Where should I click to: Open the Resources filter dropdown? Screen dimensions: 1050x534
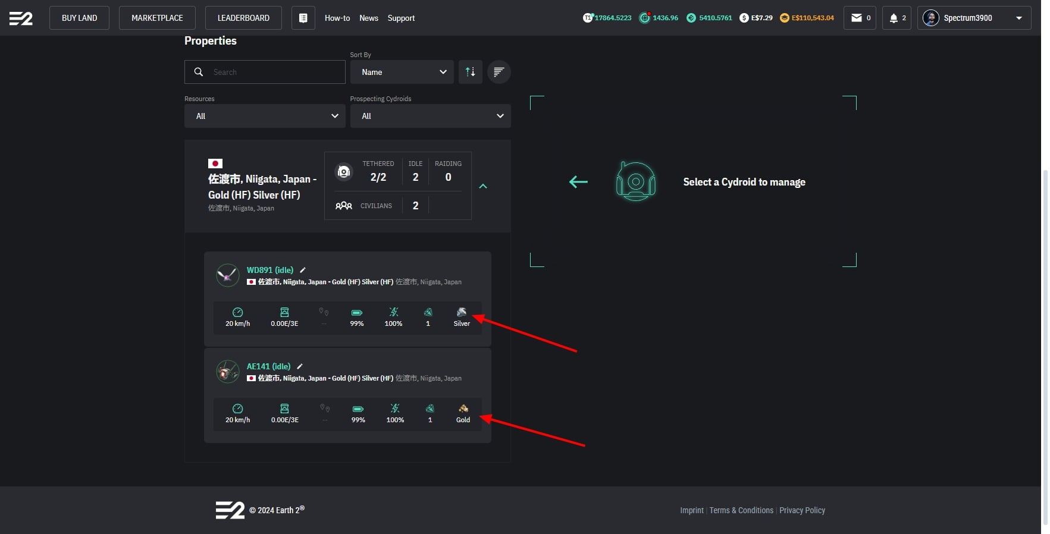[265, 116]
